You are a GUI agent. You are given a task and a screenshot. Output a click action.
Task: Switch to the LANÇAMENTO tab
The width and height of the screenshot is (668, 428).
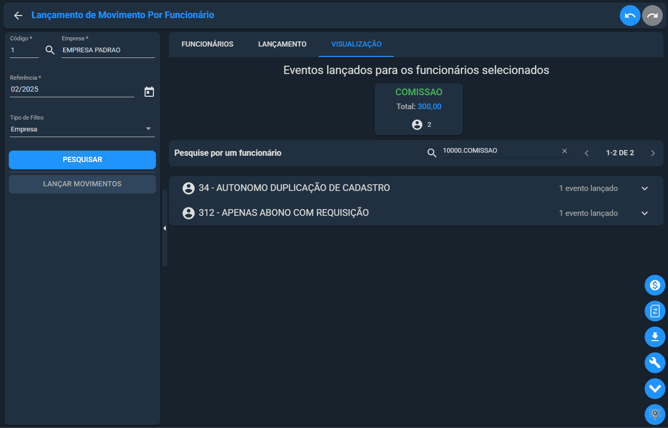click(282, 44)
